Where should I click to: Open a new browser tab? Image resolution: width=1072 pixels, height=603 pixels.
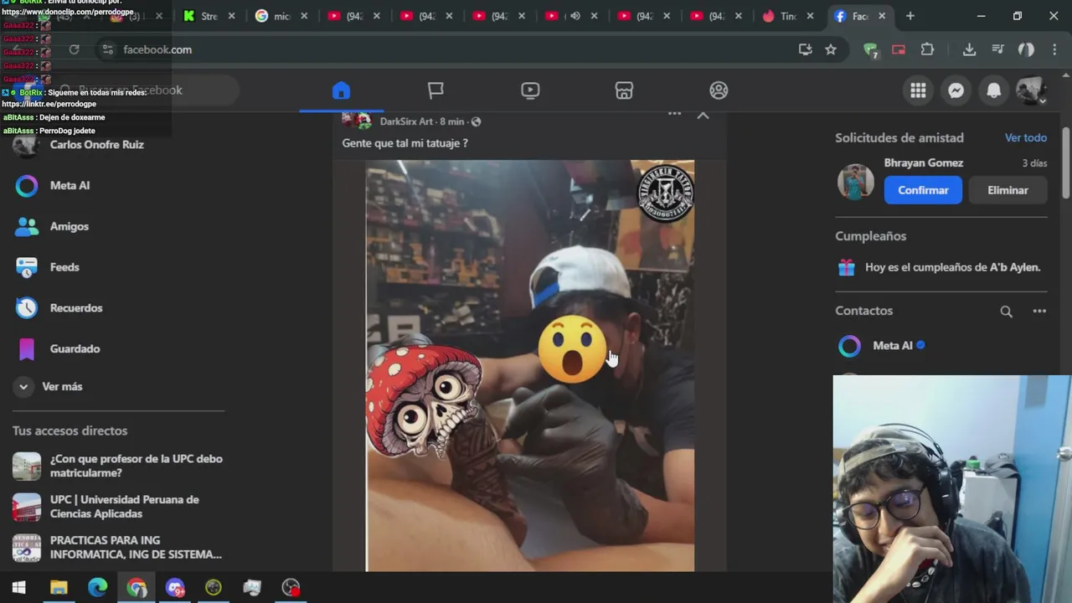910,16
